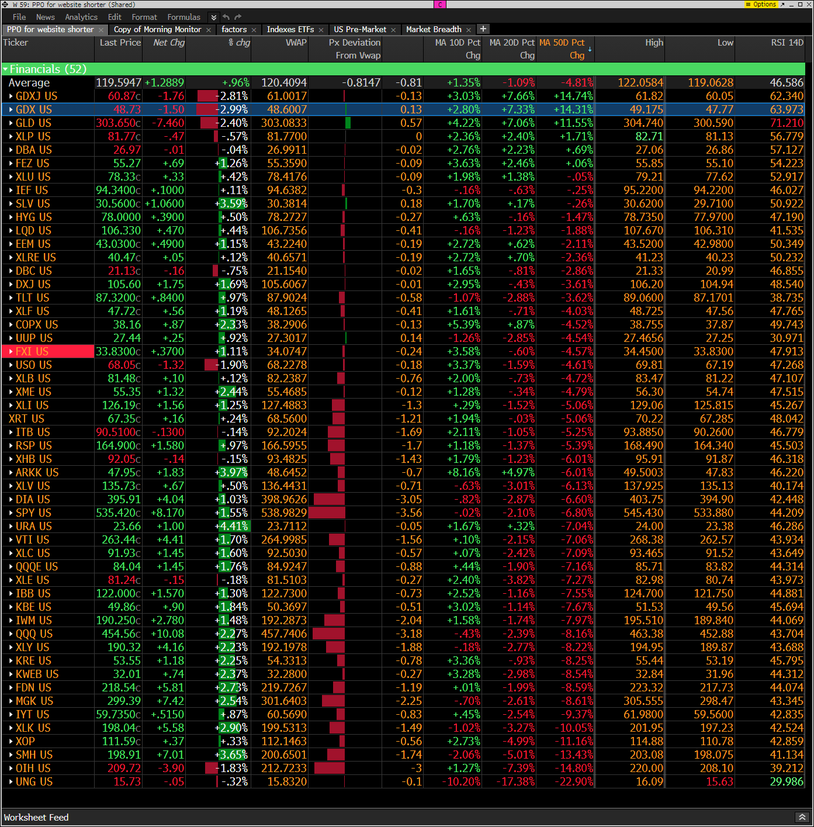Image resolution: width=814 pixels, height=827 pixels.
Task: Click the VWAP column header
Action: point(280,49)
